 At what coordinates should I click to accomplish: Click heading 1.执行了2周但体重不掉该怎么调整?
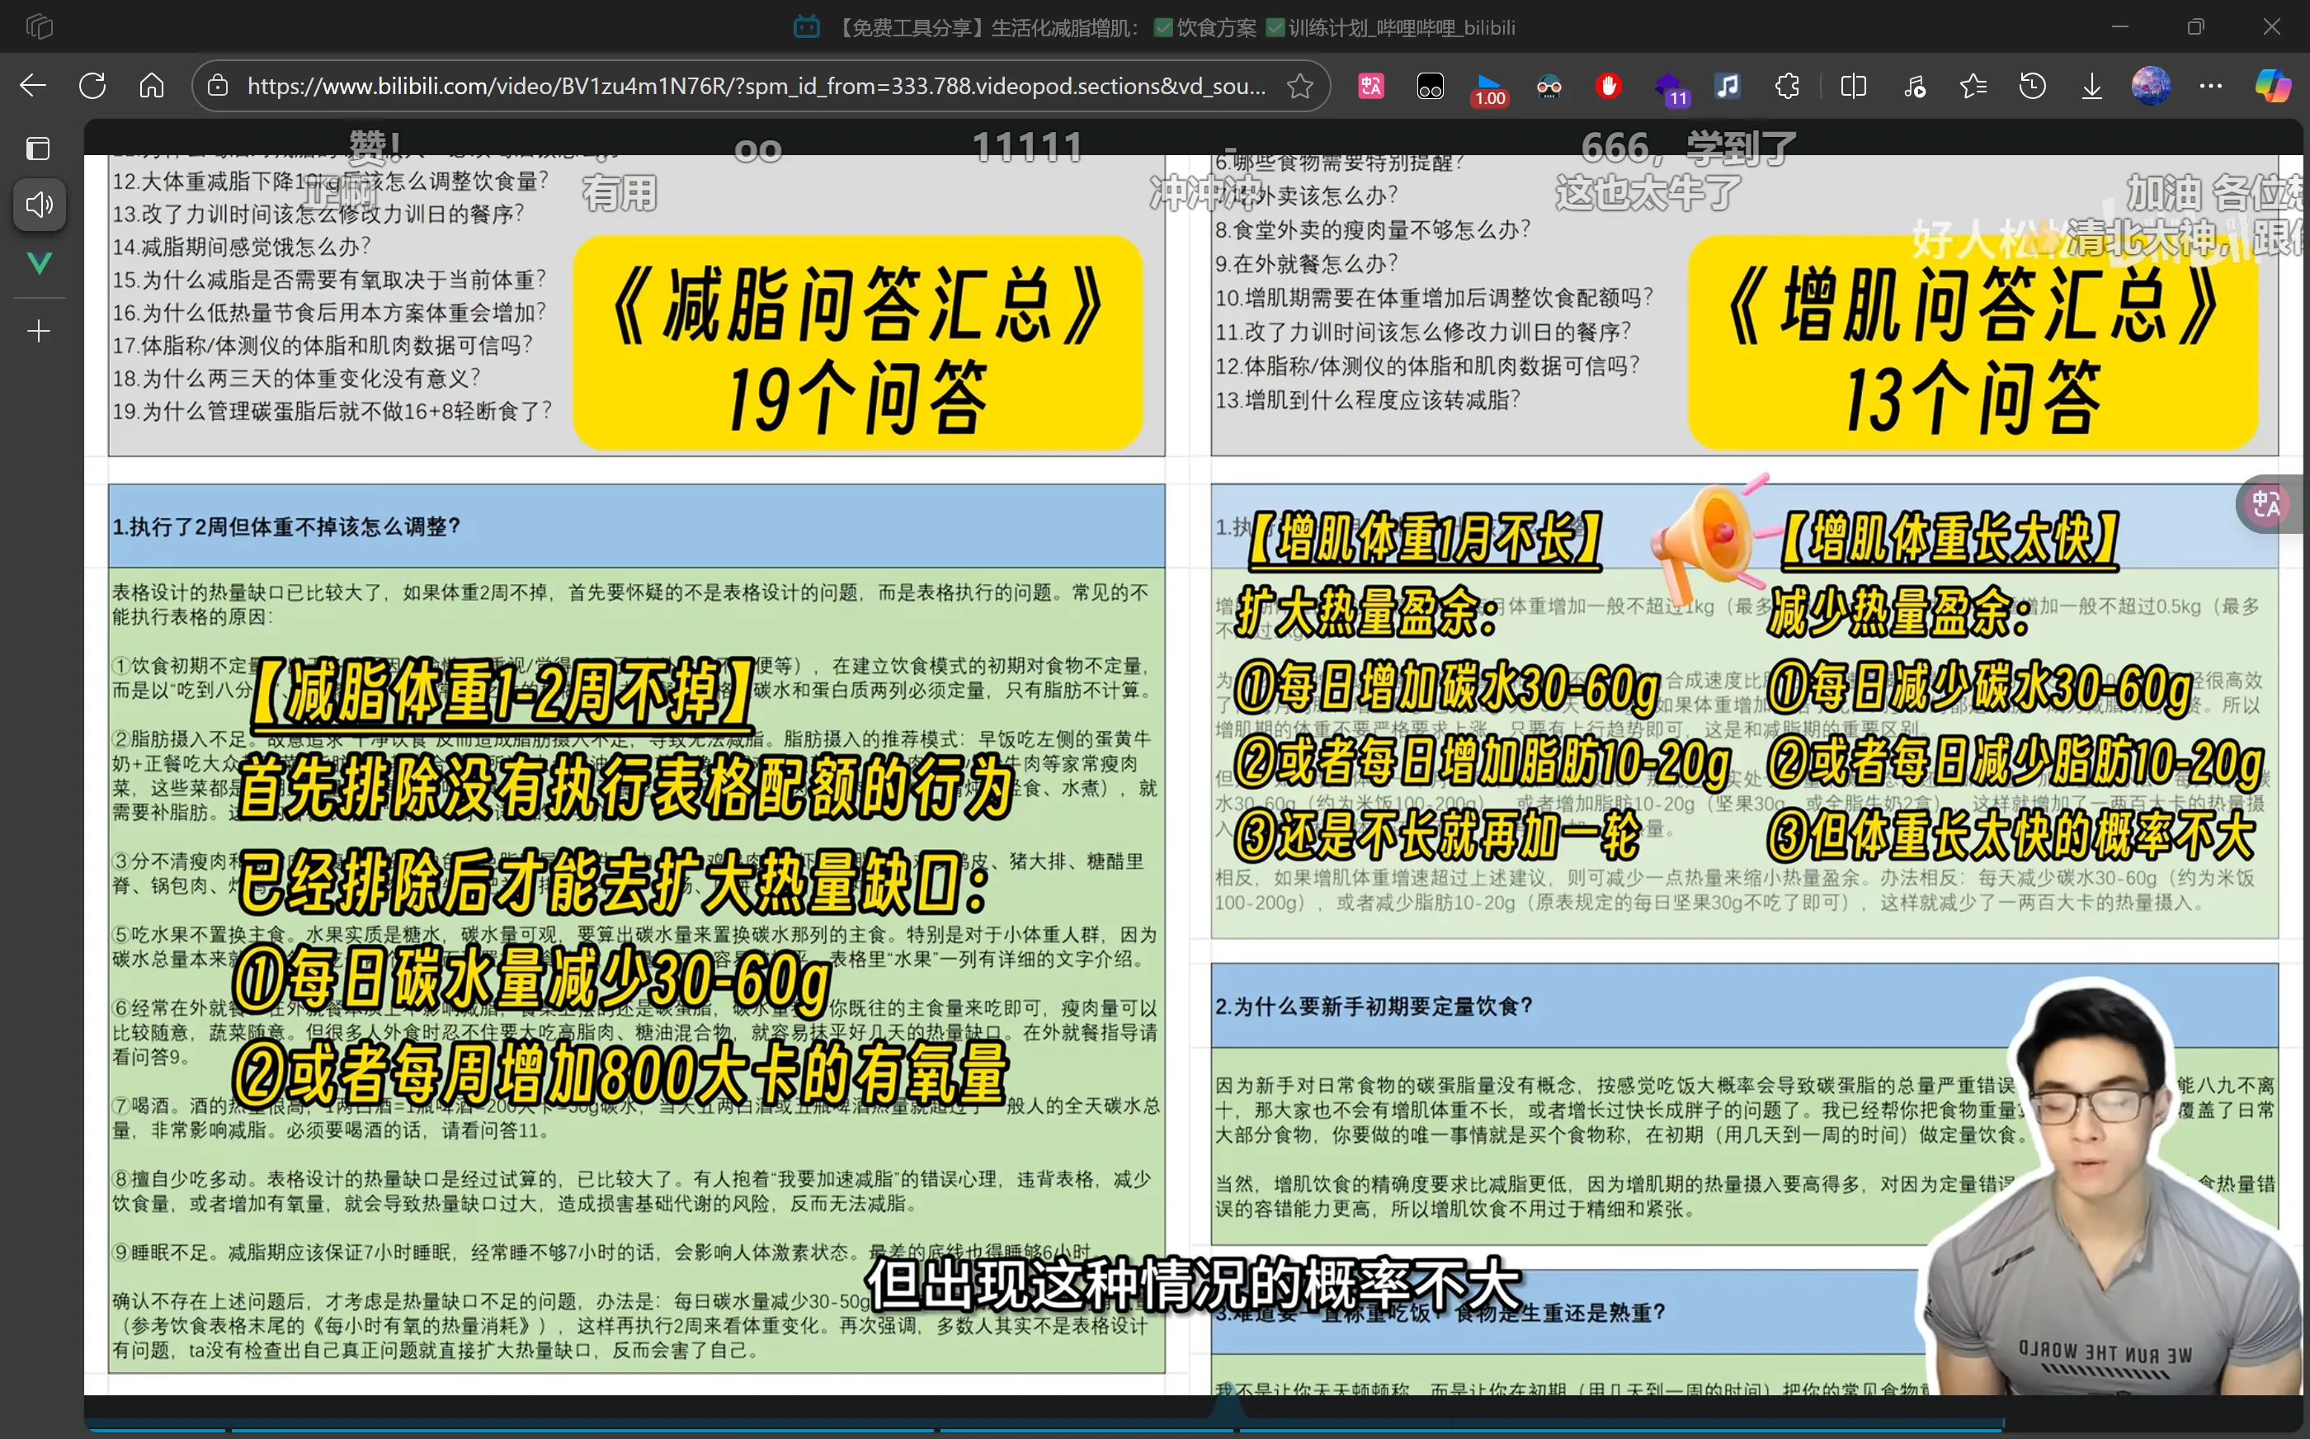tap(286, 526)
